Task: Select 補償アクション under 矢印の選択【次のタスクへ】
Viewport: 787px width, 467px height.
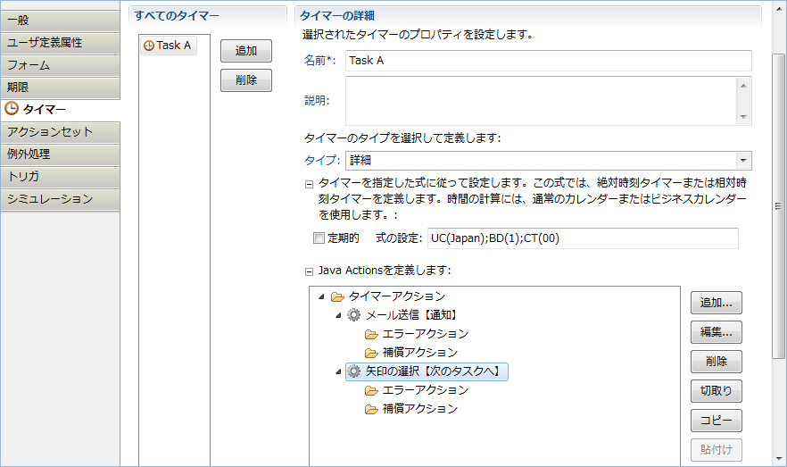Action: pos(420,409)
